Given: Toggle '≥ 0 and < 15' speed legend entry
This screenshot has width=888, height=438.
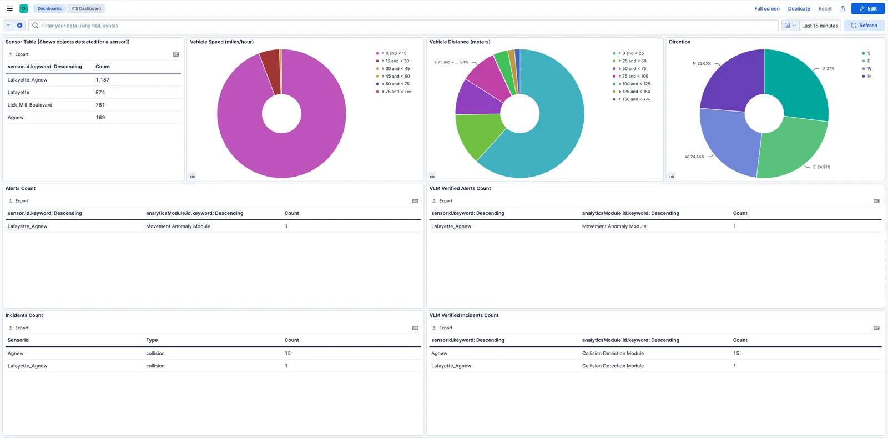Looking at the screenshot, I should (x=391, y=53).
